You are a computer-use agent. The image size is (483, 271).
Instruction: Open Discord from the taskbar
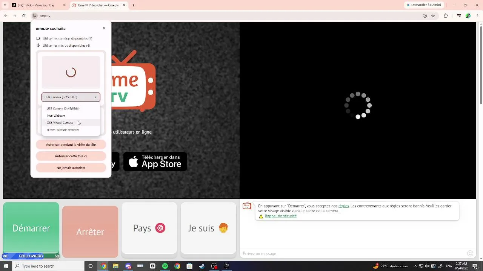tap(128, 266)
